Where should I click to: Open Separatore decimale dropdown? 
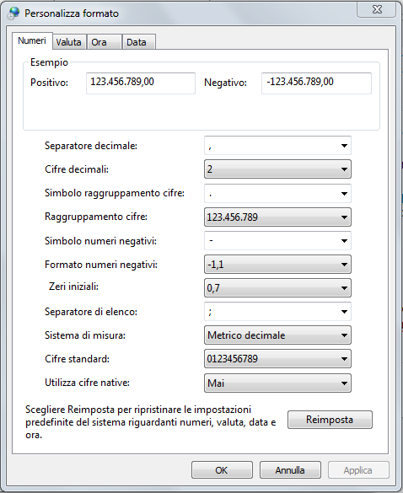(277, 146)
